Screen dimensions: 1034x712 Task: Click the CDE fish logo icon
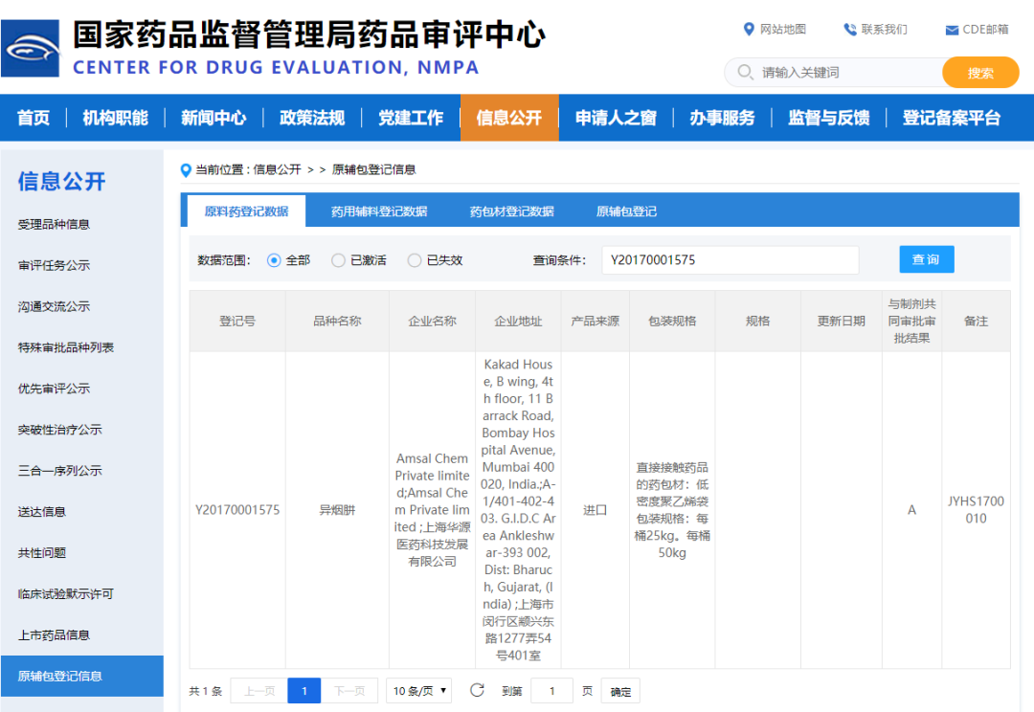[x=31, y=49]
